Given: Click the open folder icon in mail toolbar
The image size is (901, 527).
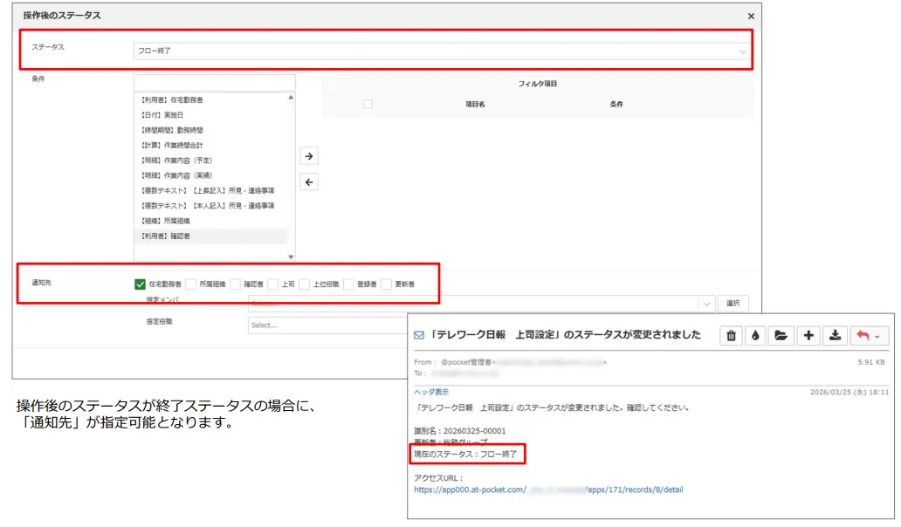Looking at the screenshot, I should (x=781, y=335).
